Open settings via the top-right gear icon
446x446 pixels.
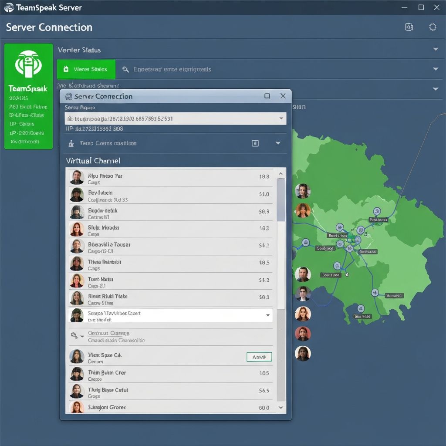[432, 27]
